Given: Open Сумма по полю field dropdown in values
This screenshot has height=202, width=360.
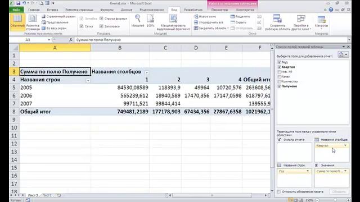Looking at the screenshot, I should [x=345, y=171].
